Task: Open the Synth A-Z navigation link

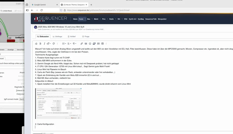Action: 132,19
